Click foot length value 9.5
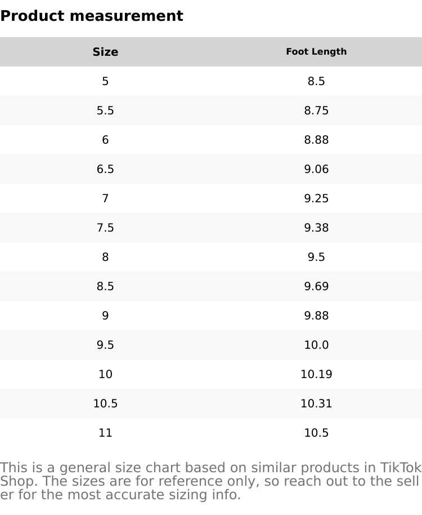The image size is (422, 515). (316, 257)
